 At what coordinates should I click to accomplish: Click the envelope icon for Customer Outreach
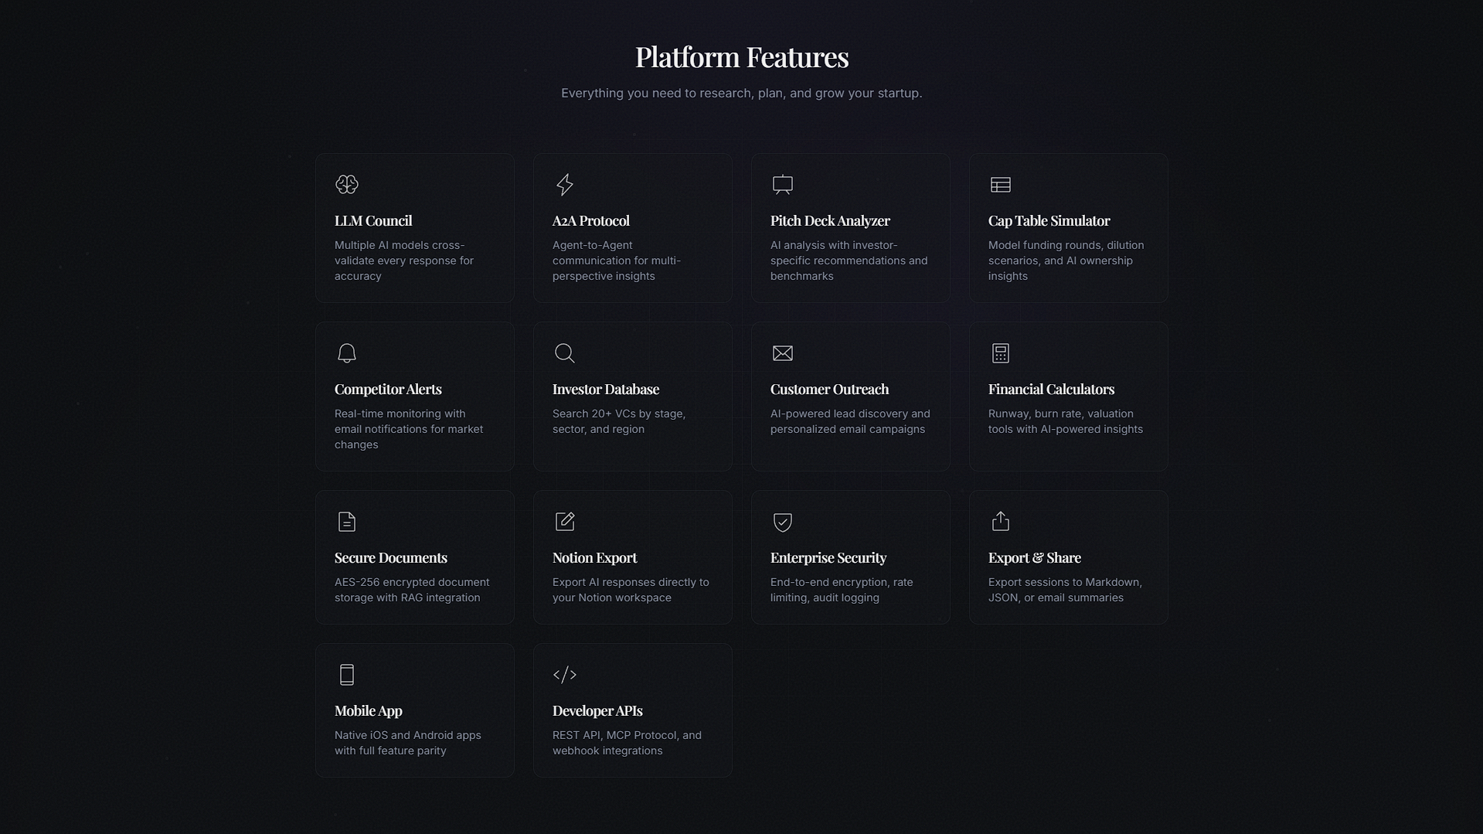(783, 353)
